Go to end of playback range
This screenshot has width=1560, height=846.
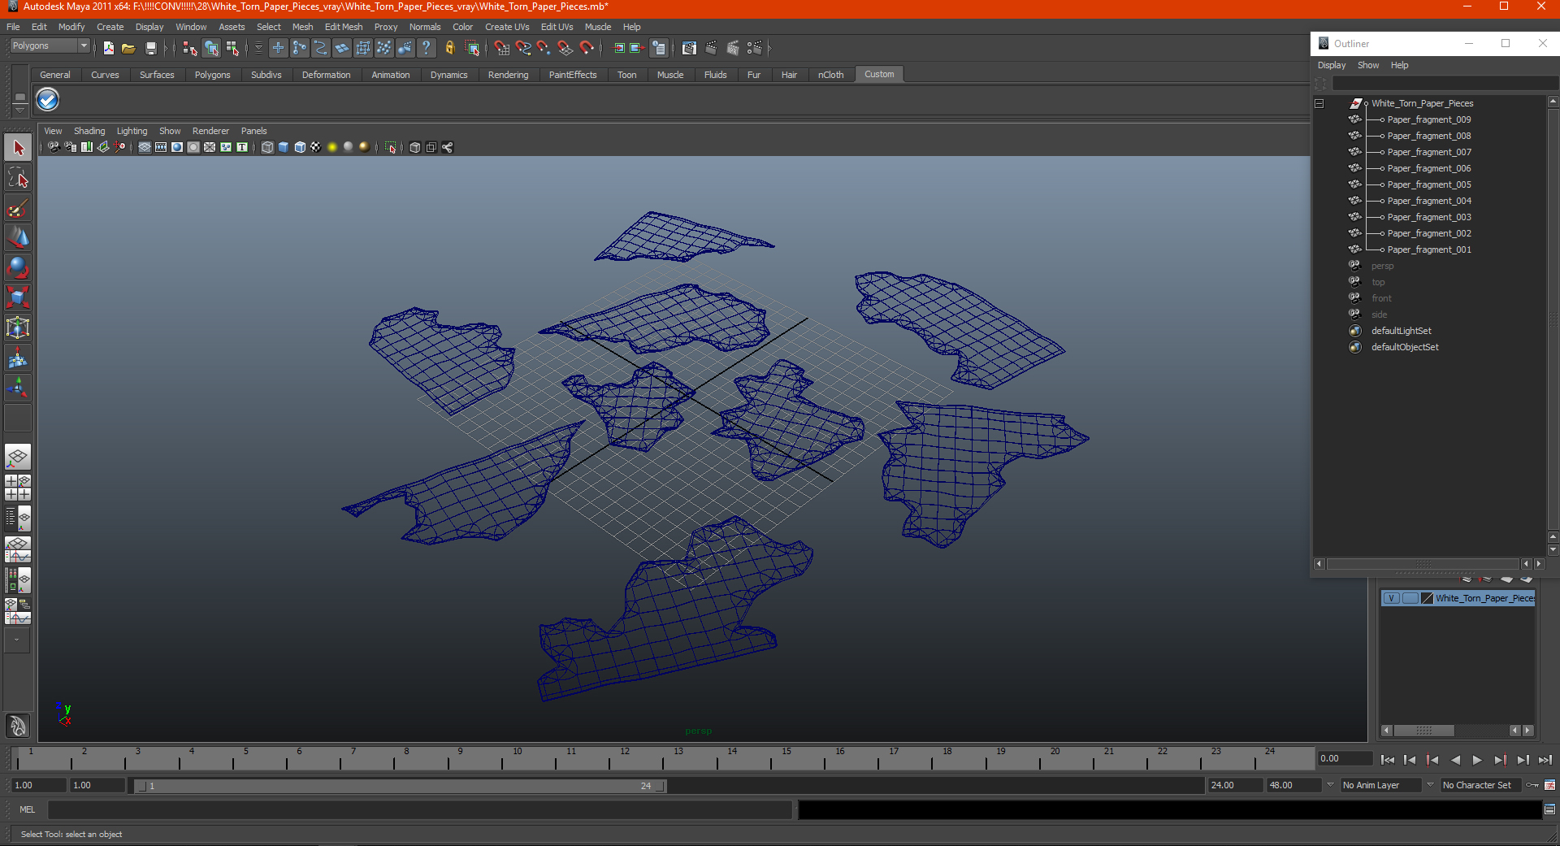(1545, 760)
